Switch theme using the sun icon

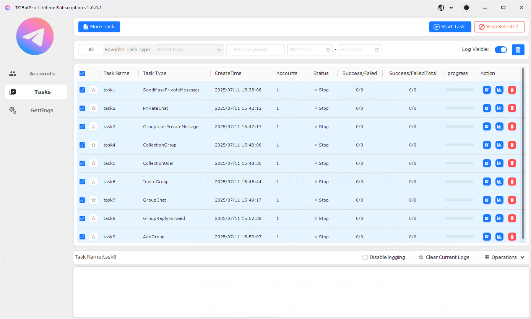point(466,8)
